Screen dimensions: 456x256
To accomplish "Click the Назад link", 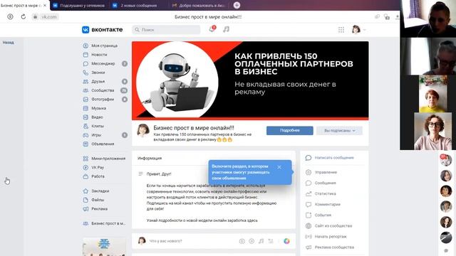I will click(x=8, y=43).
